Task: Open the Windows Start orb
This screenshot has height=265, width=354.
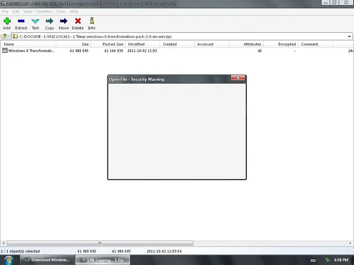Action: click(x=8, y=260)
